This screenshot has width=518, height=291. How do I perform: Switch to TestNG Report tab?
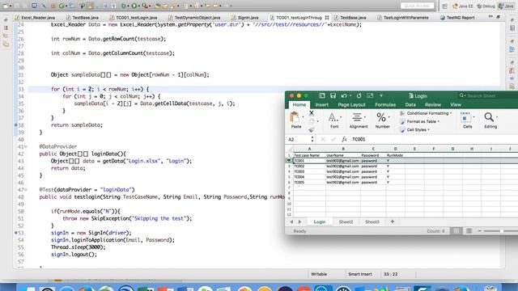tap(457, 18)
